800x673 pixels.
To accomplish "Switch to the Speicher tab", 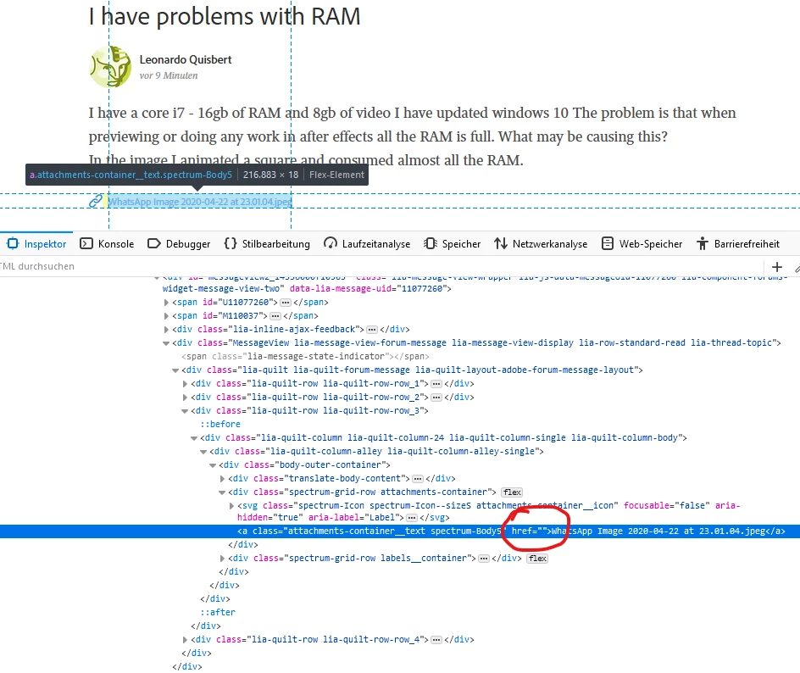I will [x=452, y=244].
